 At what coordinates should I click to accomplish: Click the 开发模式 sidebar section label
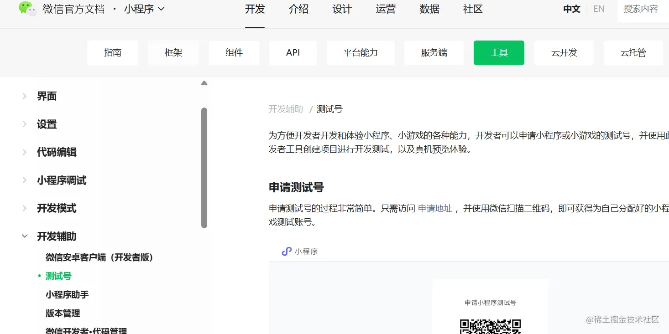(57, 208)
